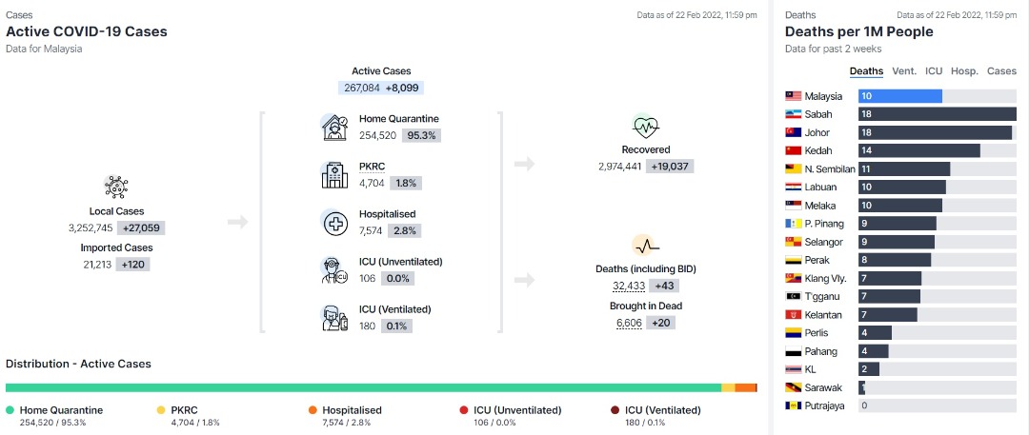1029x435 pixels.
Task: Click the underlined 32,433 deaths figure
Action: 629,287
